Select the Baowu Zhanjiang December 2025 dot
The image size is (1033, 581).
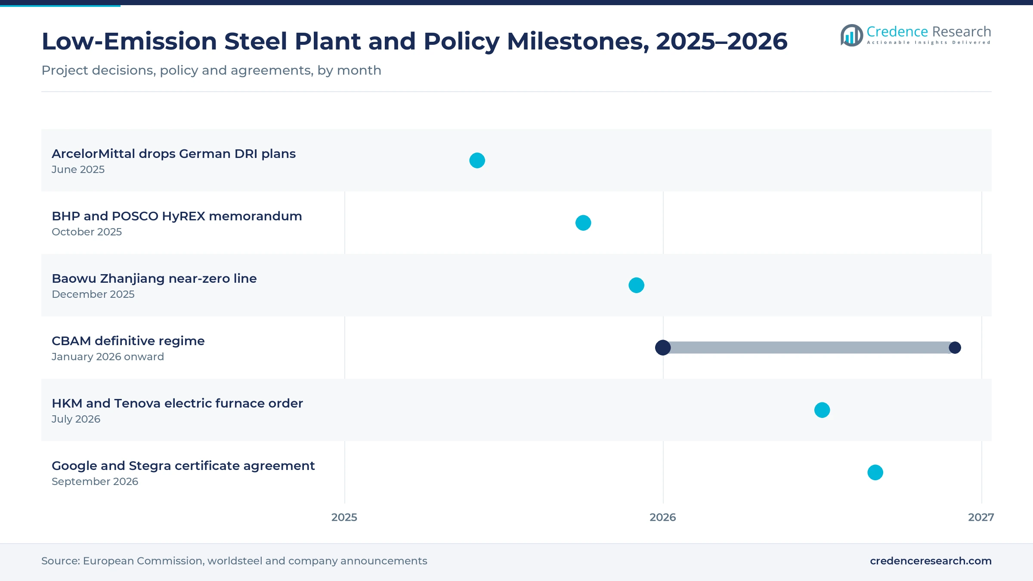636,285
